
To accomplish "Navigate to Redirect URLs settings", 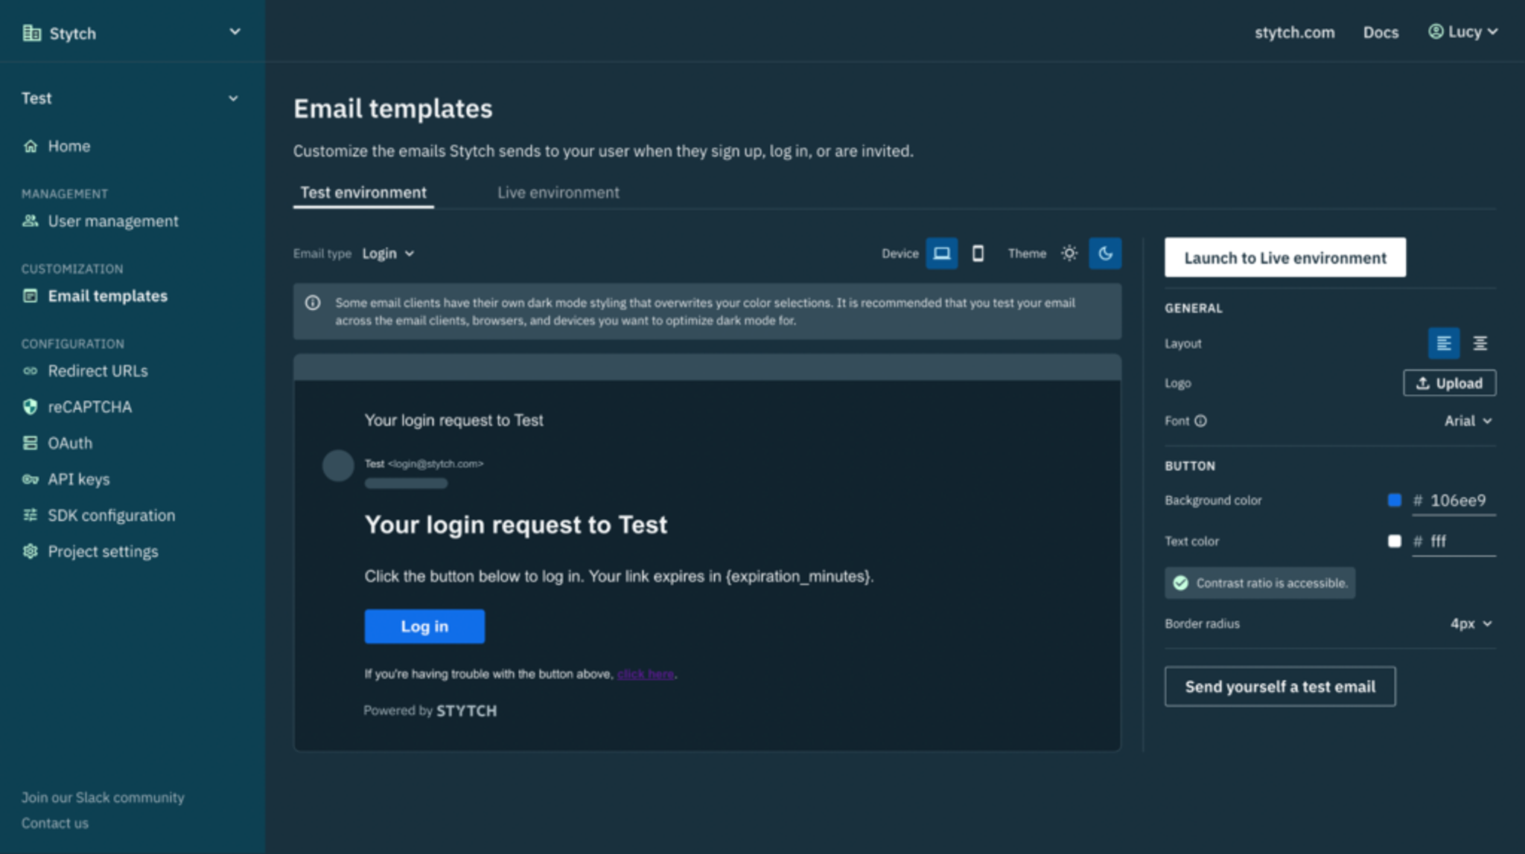I will click(98, 370).
